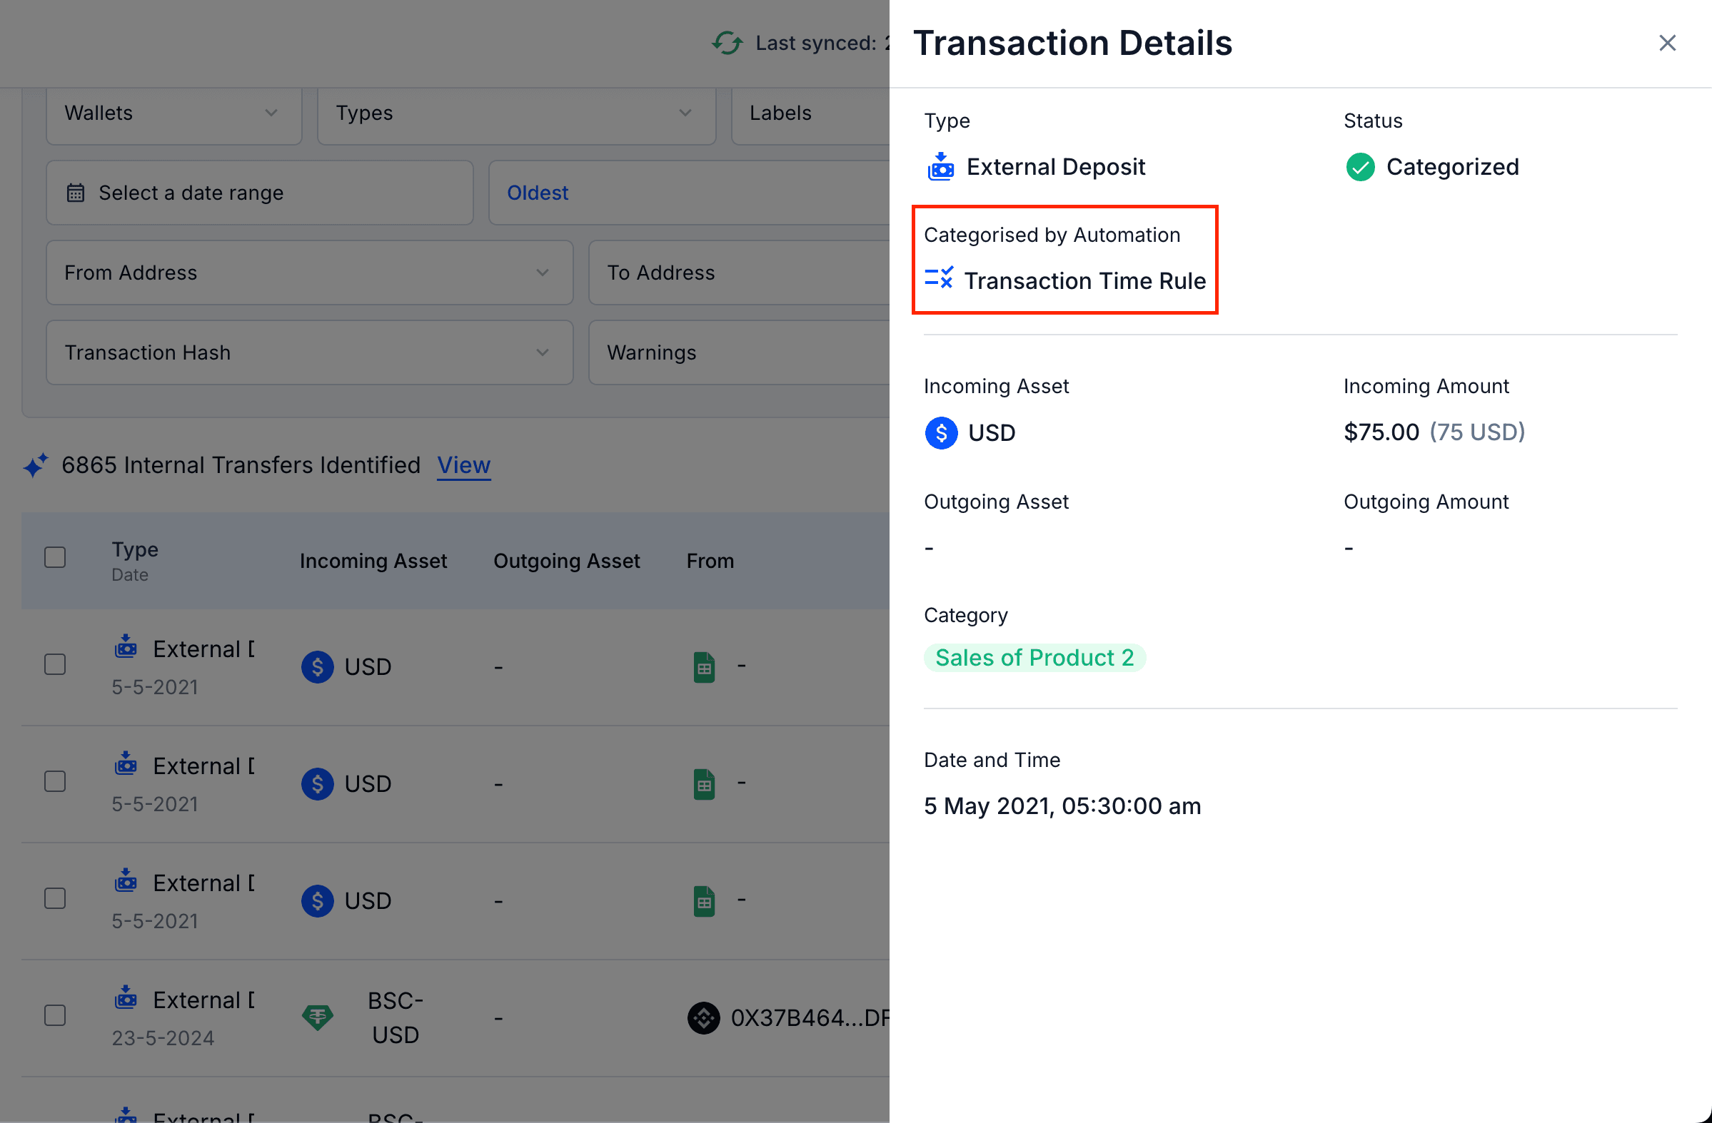The height and width of the screenshot is (1123, 1712).
Task: Click the Sales of Product 2 category tag
Action: 1034,657
